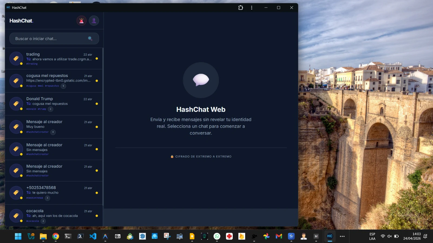433x243 pixels.
Task: Click the count badge 5 on cogusa chat
Action: 63,86
